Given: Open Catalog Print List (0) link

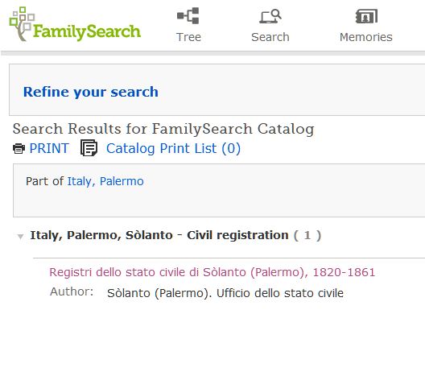Looking at the screenshot, I should (x=173, y=149).
